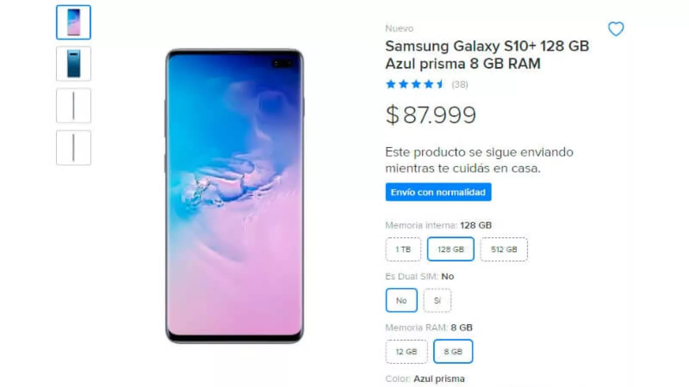The width and height of the screenshot is (689, 387).
Task: Pick 12 GB RAM option
Action: click(x=407, y=352)
